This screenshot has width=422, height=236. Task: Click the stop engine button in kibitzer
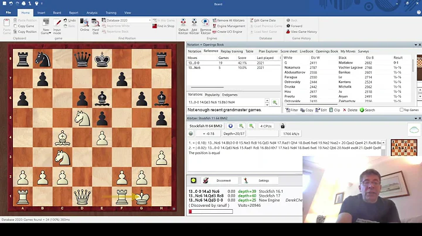coord(230,126)
